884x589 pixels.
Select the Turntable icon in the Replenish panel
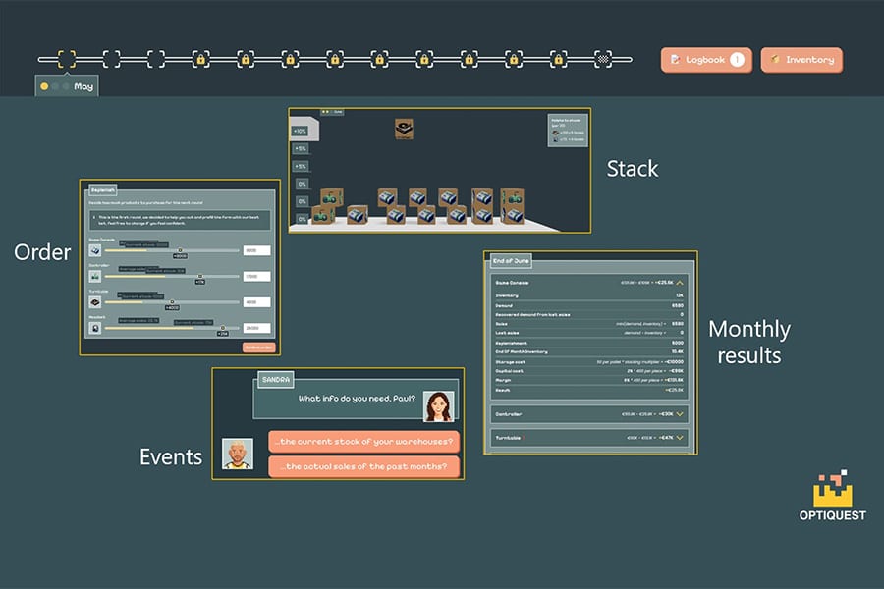click(95, 300)
